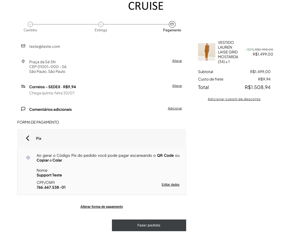The width and height of the screenshot is (288, 245).
Task: Click the purple Pix logo icon
Action: pyautogui.click(x=28, y=158)
